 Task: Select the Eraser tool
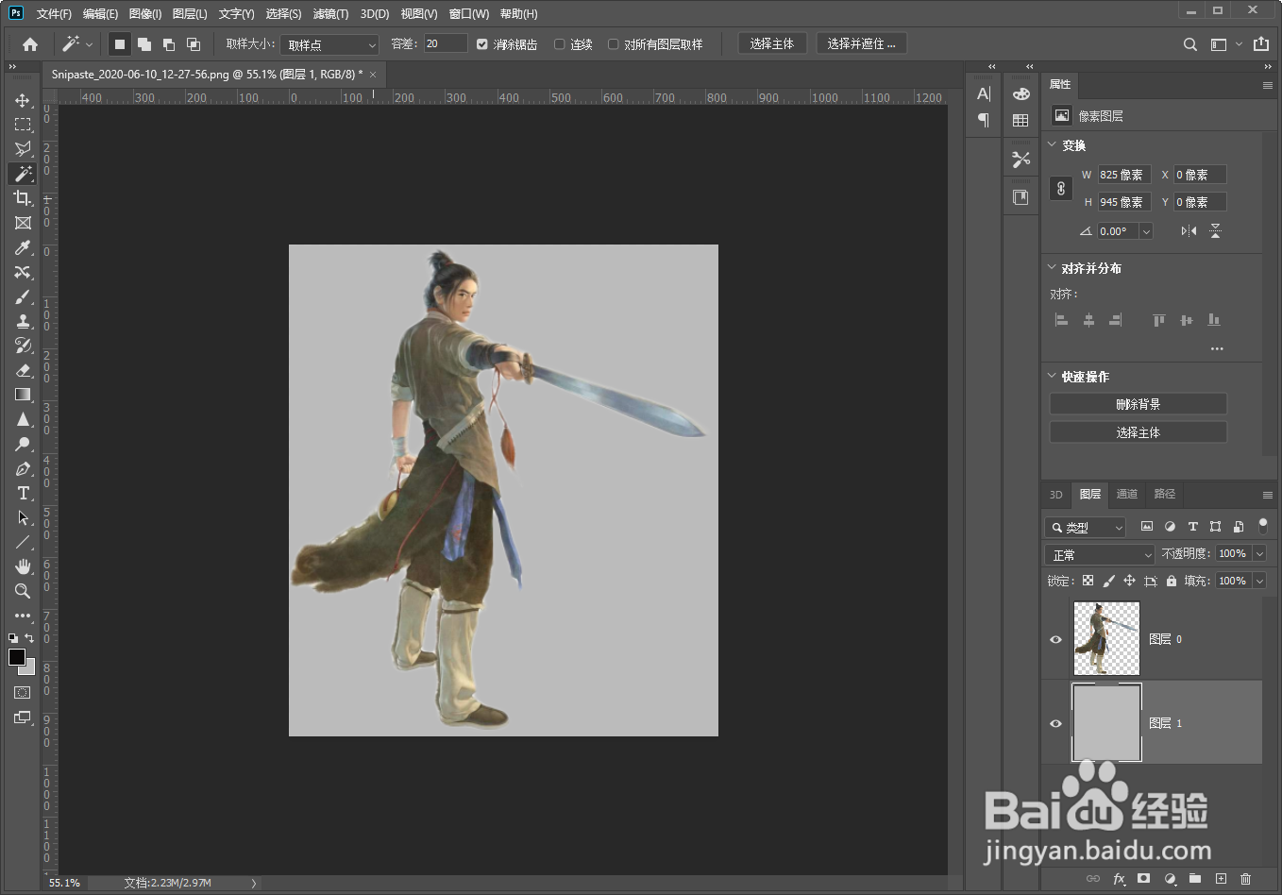click(x=23, y=370)
